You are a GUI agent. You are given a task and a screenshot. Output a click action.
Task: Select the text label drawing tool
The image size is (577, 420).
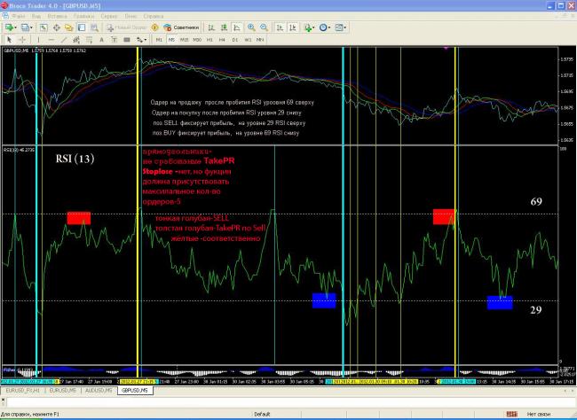(102, 40)
